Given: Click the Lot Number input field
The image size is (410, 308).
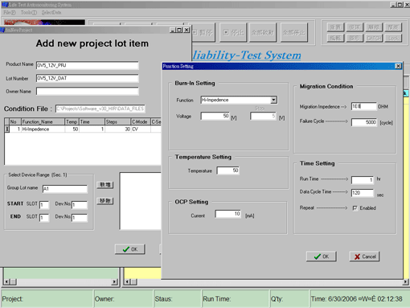Looking at the screenshot, I should pyautogui.click(x=88, y=78).
